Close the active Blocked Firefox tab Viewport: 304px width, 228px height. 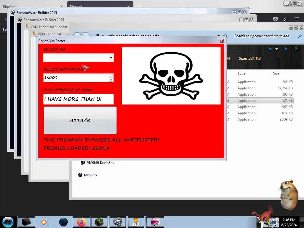tap(128, 7)
